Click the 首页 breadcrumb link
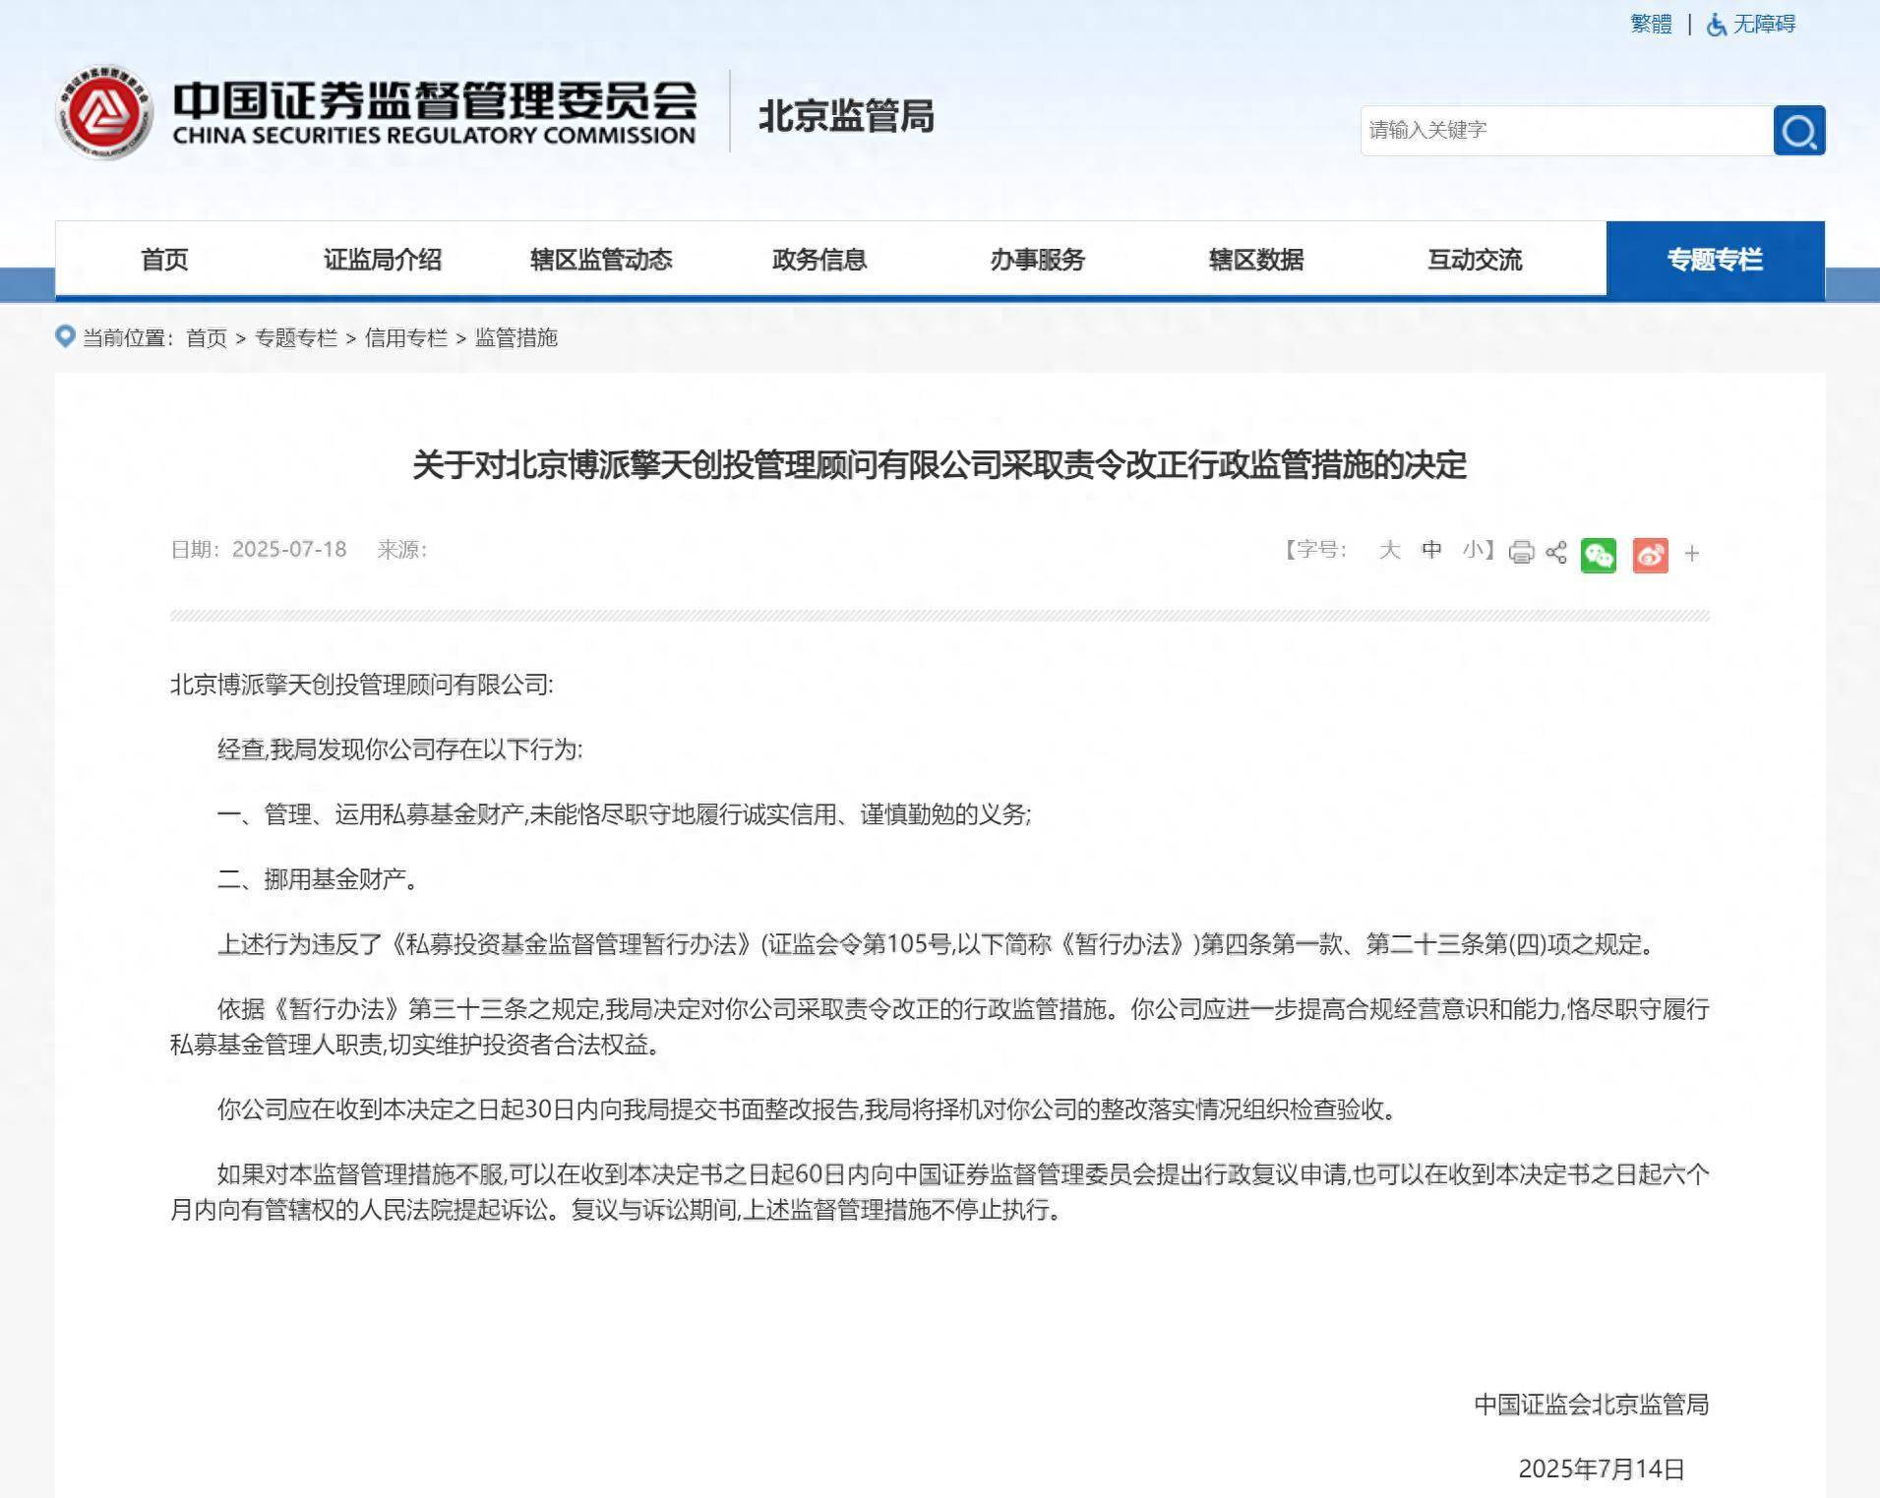 point(205,338)
